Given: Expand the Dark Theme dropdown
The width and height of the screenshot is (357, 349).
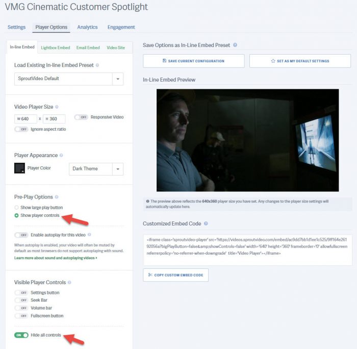Looking at the screenshot, I should [118, 169].
